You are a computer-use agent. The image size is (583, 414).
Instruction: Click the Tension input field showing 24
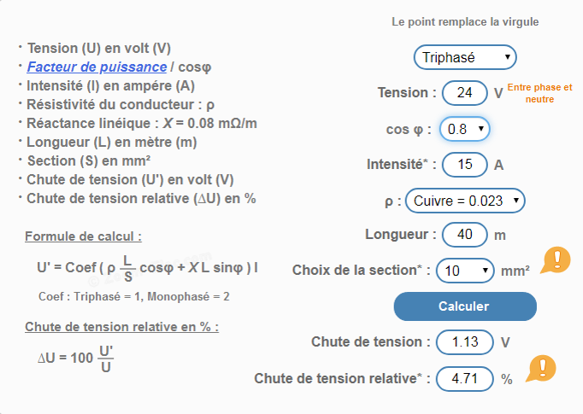tap(465, 93)
